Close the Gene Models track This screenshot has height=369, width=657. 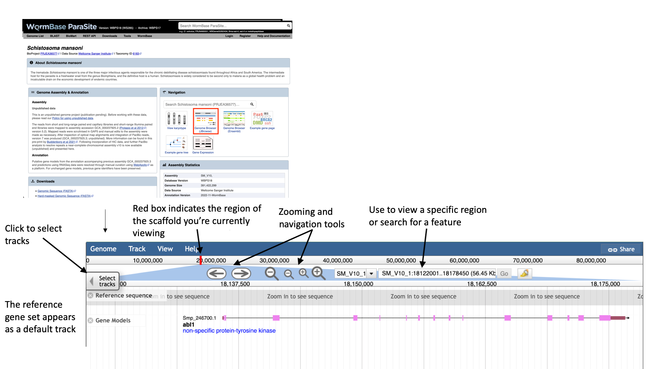tap(90, 320)
